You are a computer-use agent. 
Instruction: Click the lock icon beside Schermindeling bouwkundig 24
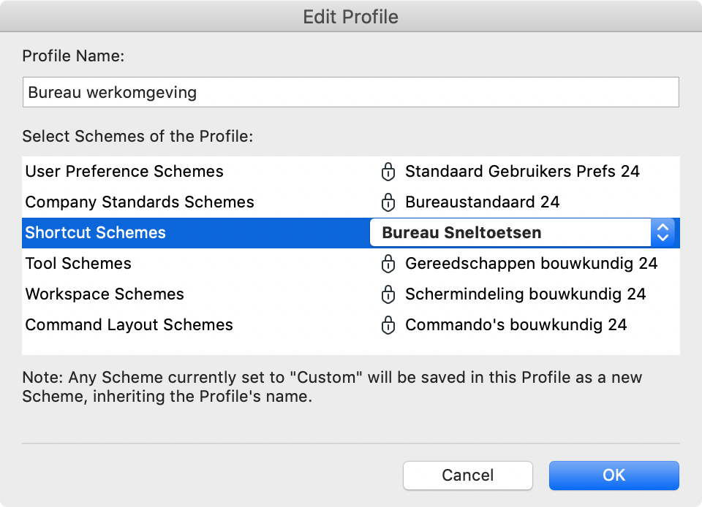coord(388,294)
